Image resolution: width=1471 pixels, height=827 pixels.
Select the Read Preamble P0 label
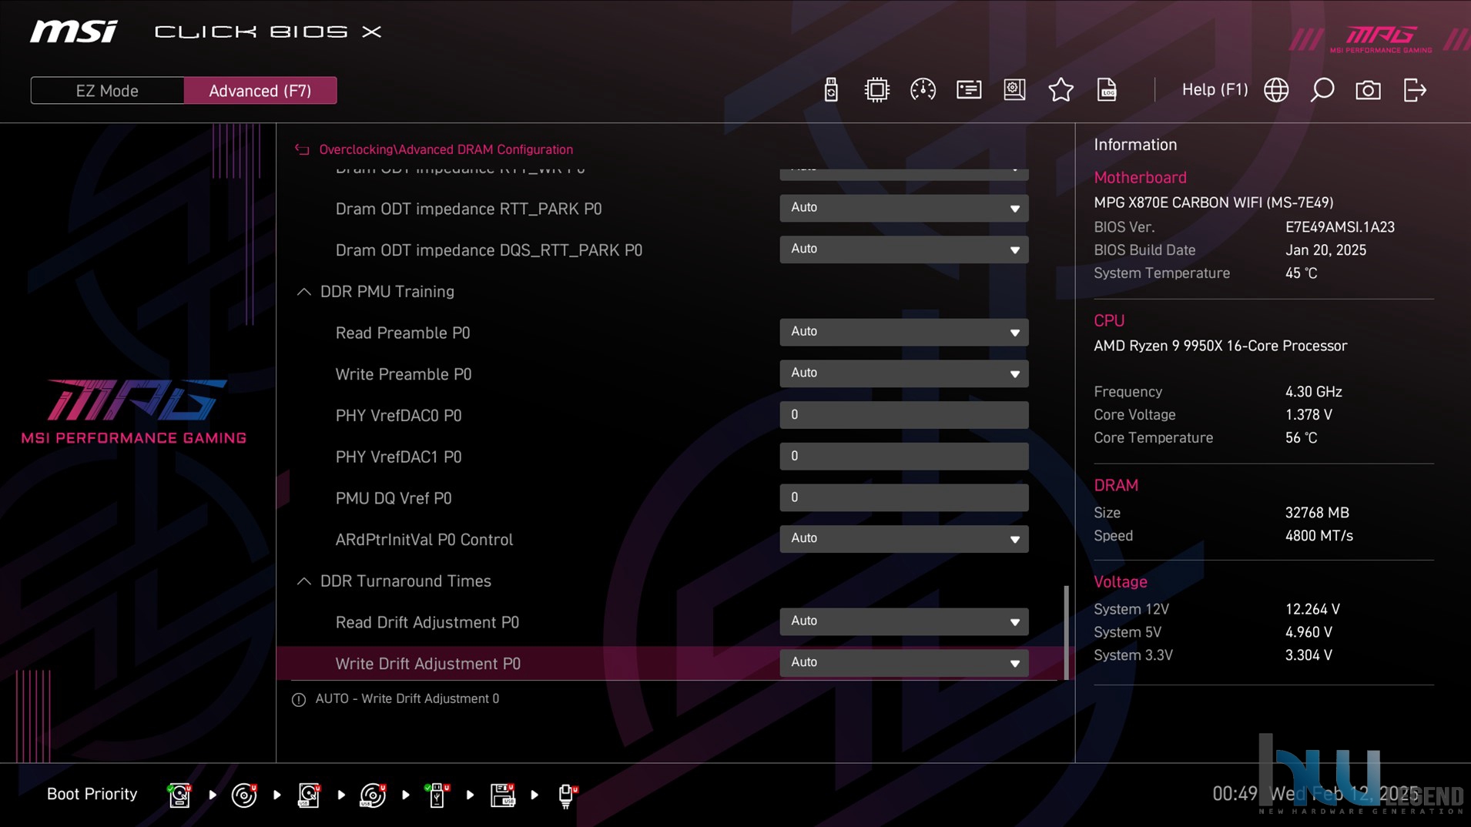point(402,333)
